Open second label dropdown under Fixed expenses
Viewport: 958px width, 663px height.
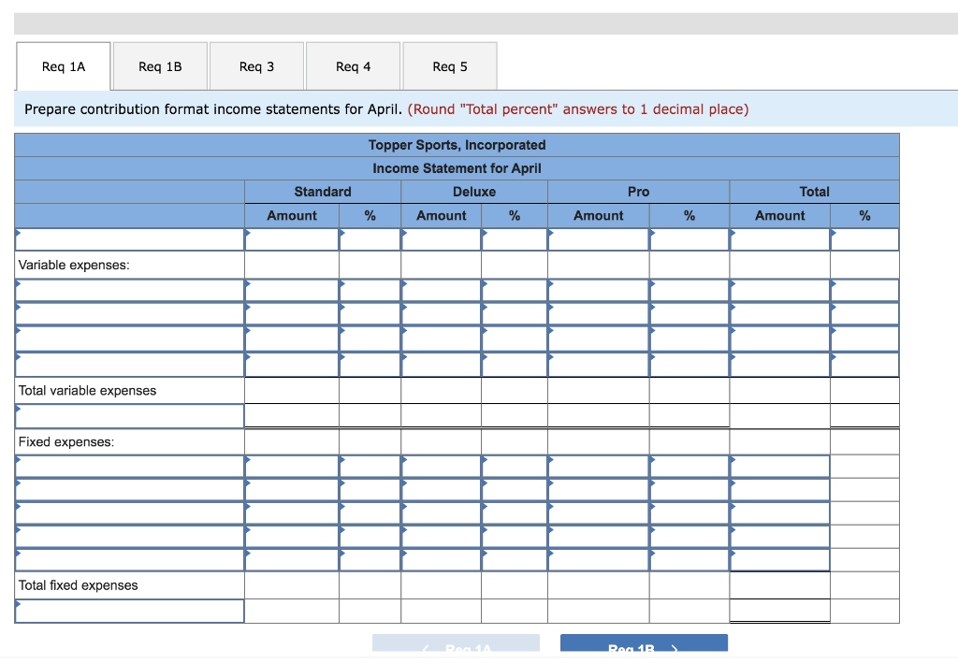tap(129, 490)
